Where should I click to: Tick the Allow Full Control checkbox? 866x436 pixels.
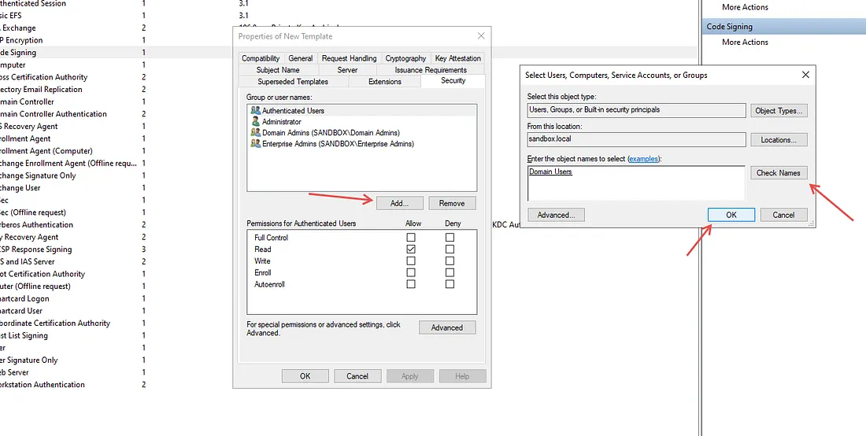pyautogui.click(x=411, y=238)
